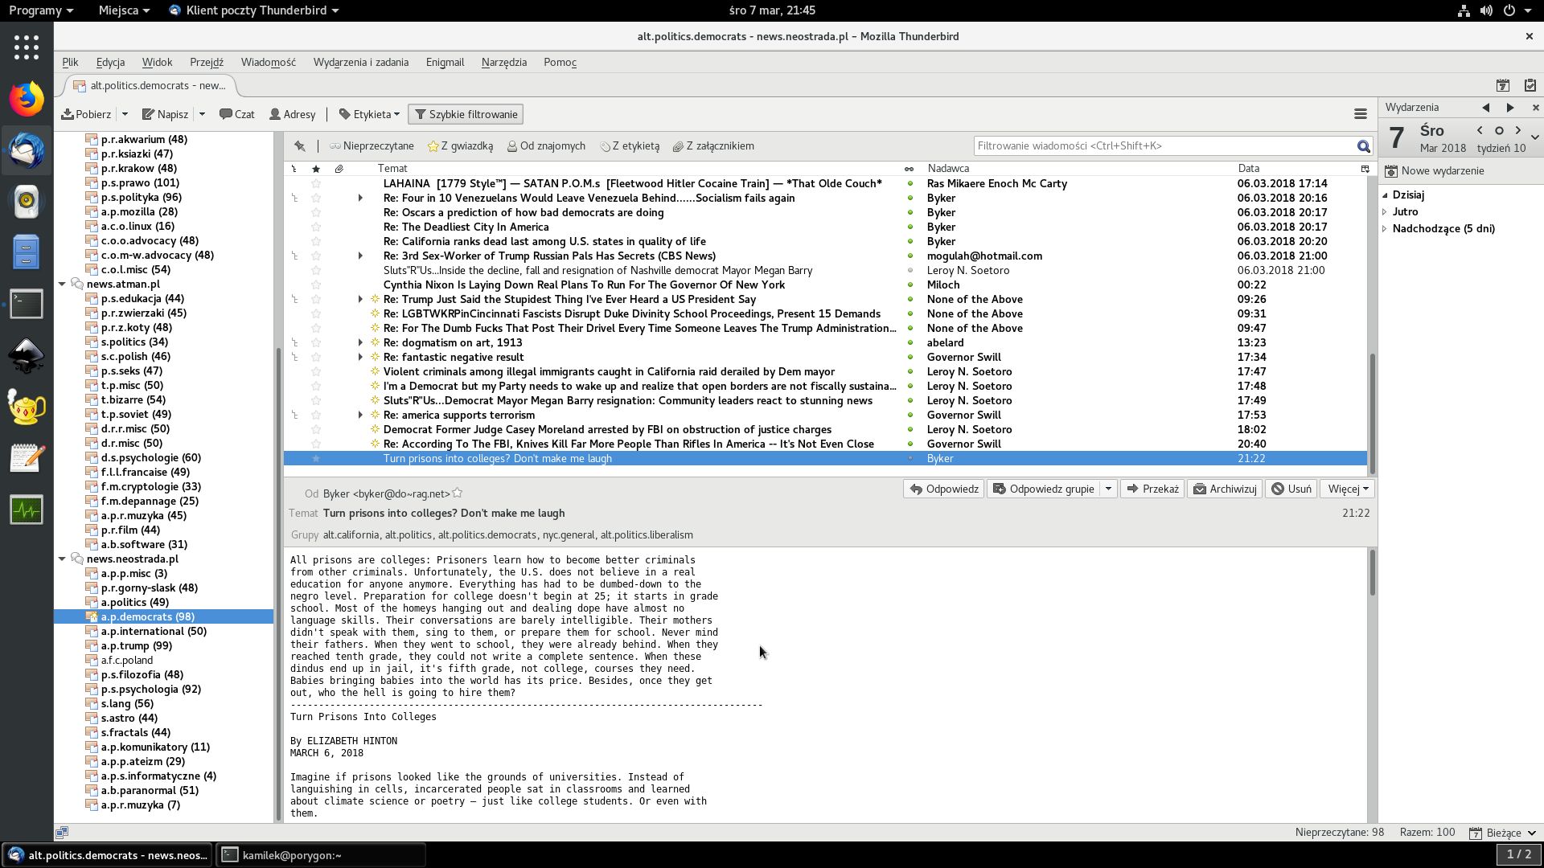This screenshot has height=868, width=1544.
Task: Toggle Nieprzeczytane unread filter
Action: point(372,146)
